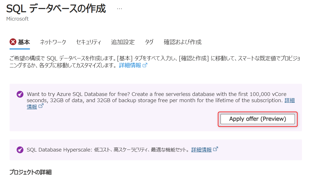The height and width of the screenshot is (182, 311).
Task: Open 詳細情報 link for SQL Database Hyperscale
Action: [x=201, y=150]
